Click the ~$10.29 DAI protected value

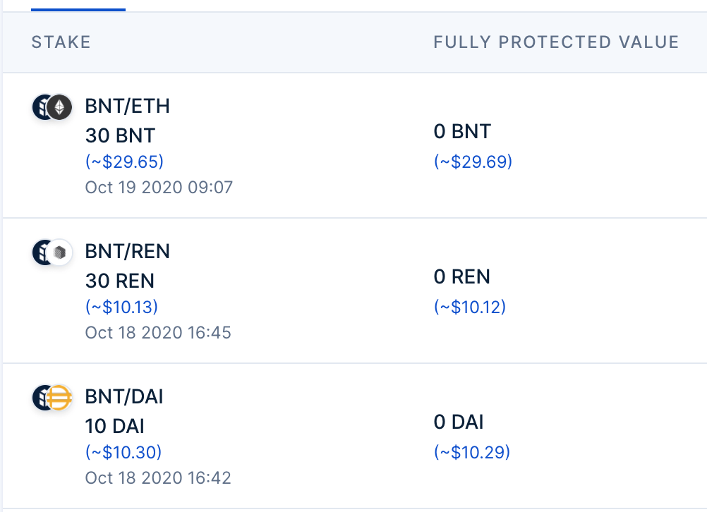pyautogui.click(x=472, y=453)
